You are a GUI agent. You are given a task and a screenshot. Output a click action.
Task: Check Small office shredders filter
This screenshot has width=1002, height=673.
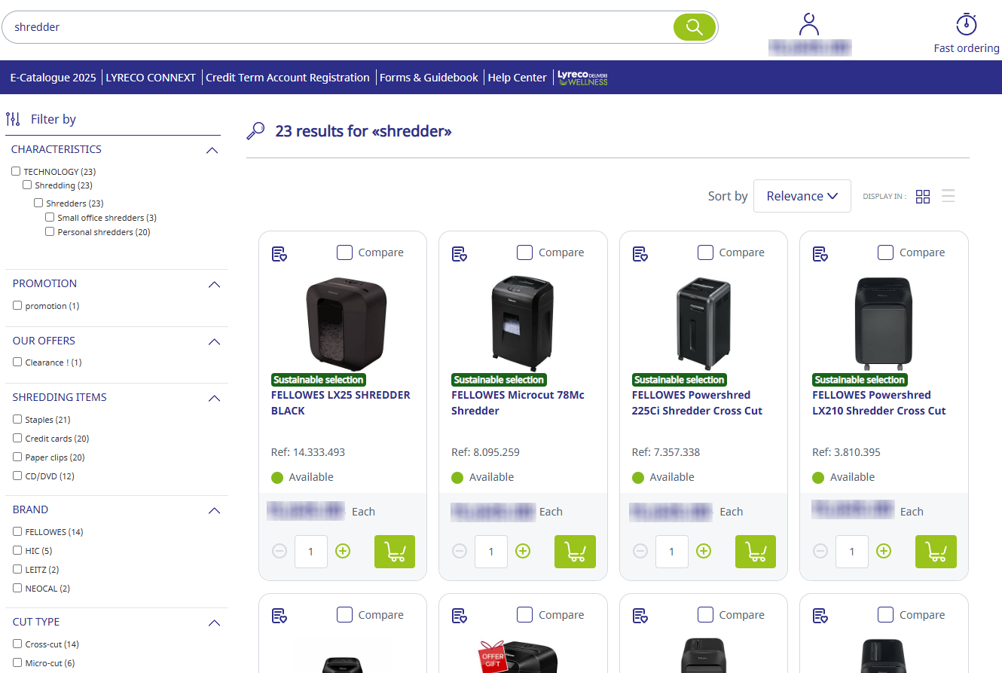(x=50, y=218)
